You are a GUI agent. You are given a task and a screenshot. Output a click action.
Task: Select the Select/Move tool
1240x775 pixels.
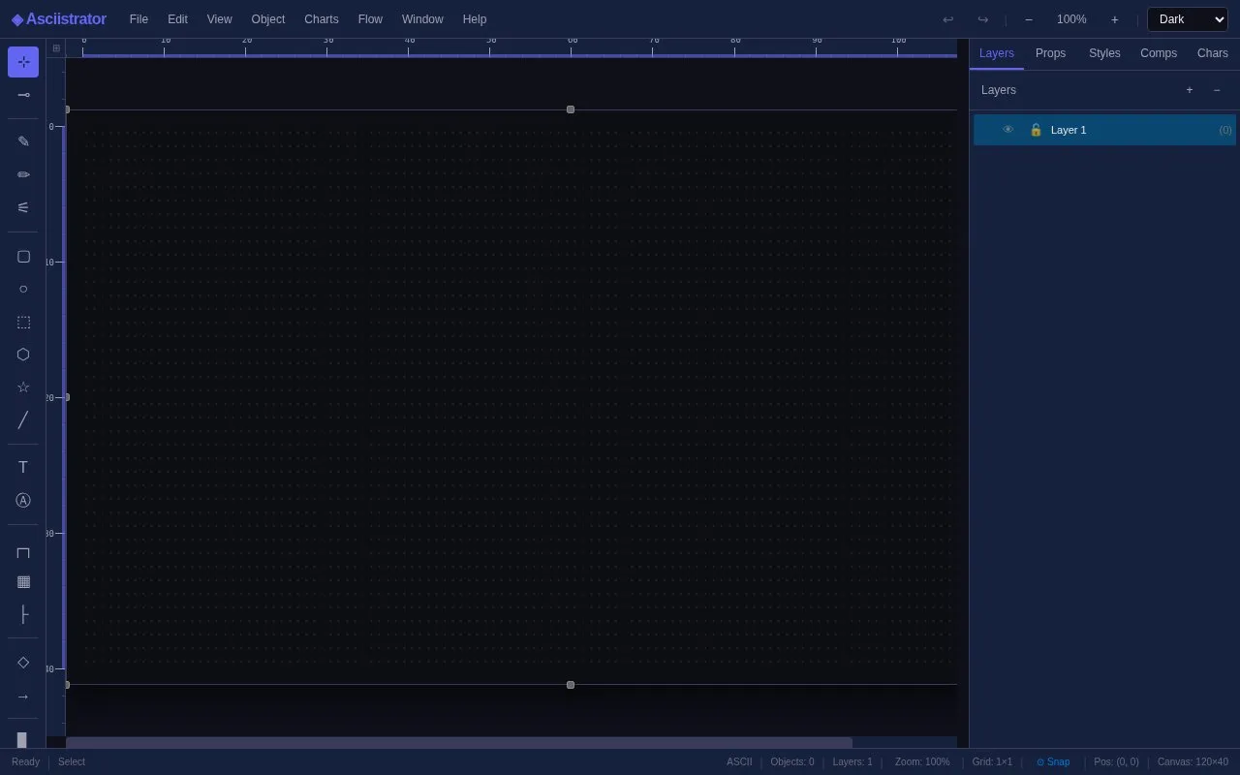[23, 62]
